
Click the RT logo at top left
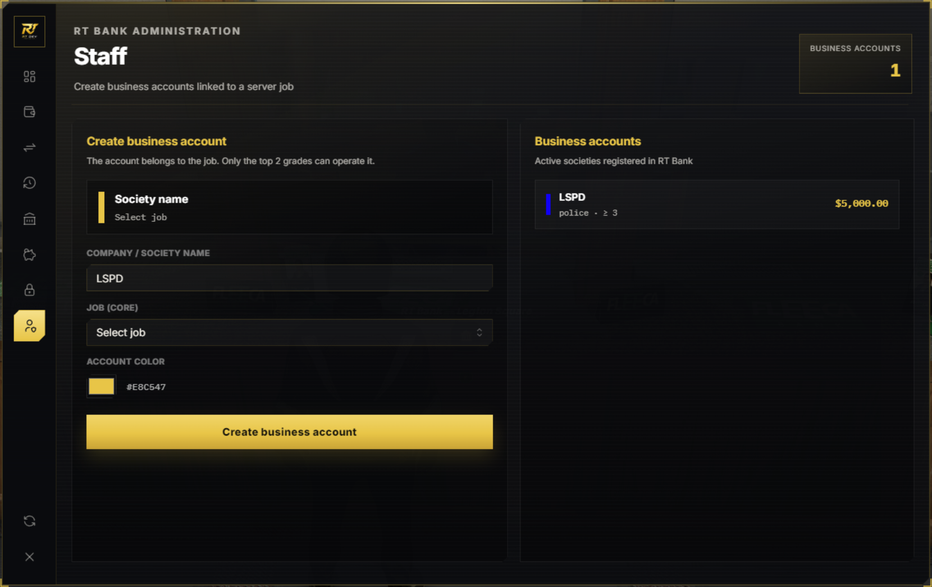30,31
